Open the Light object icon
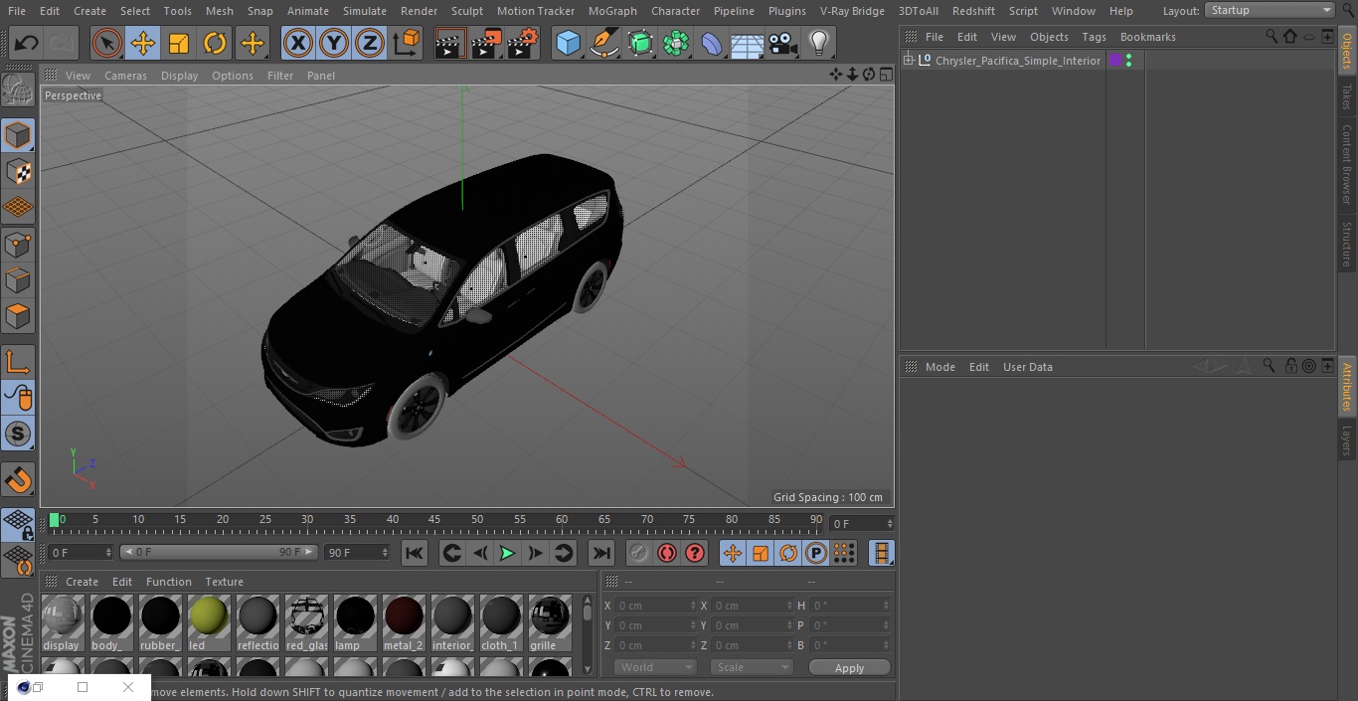The height and width of the screenshot is (701, 1358). click(x=818, y=43)
